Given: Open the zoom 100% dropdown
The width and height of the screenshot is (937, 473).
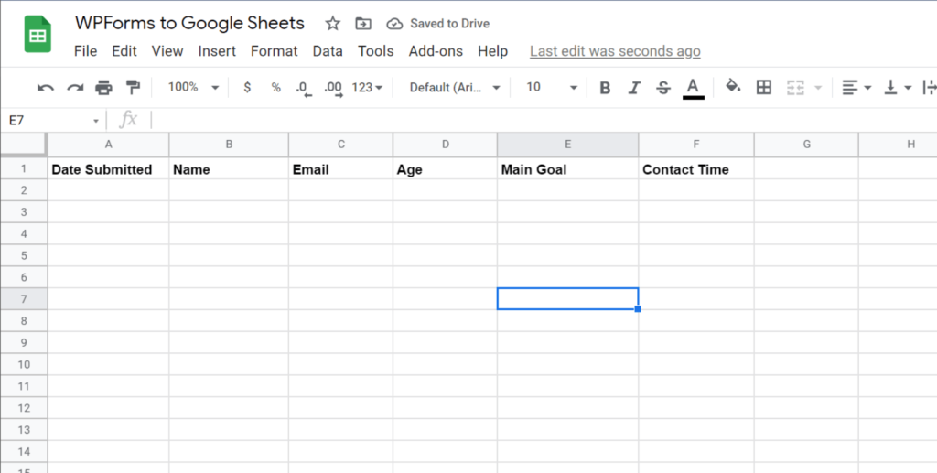Looking at the screenshot, I should [x=194, y=88].
